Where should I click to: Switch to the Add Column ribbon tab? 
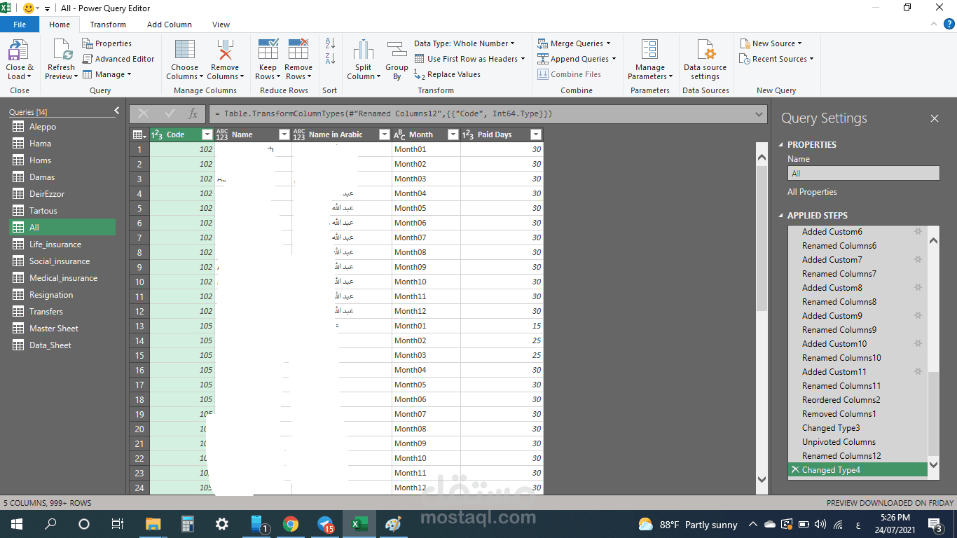point(169,24)
